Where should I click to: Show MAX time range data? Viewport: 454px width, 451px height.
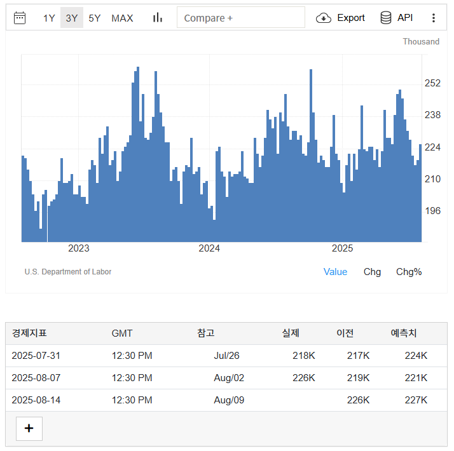point(122,18)
